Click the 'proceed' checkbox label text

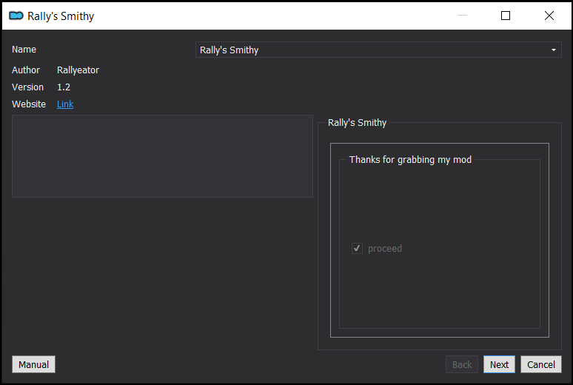coord(384,249)
